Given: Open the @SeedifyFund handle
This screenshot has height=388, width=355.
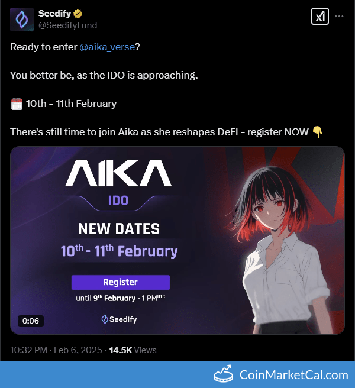Looking at the screenshot, I should click(x=67, y=25).
